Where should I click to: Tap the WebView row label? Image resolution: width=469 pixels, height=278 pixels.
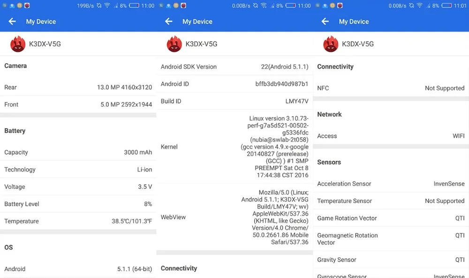click(173, 217)
